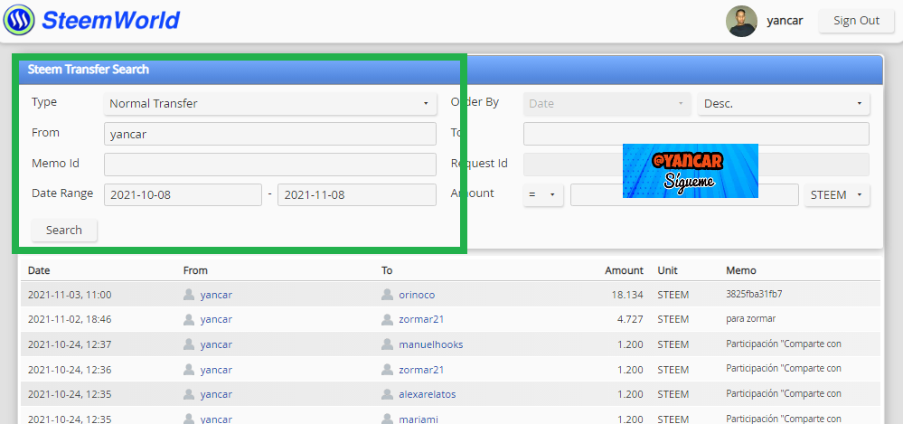Click the end date field 2021-11-08
903x424 pixels.
[x=356, y=194]
